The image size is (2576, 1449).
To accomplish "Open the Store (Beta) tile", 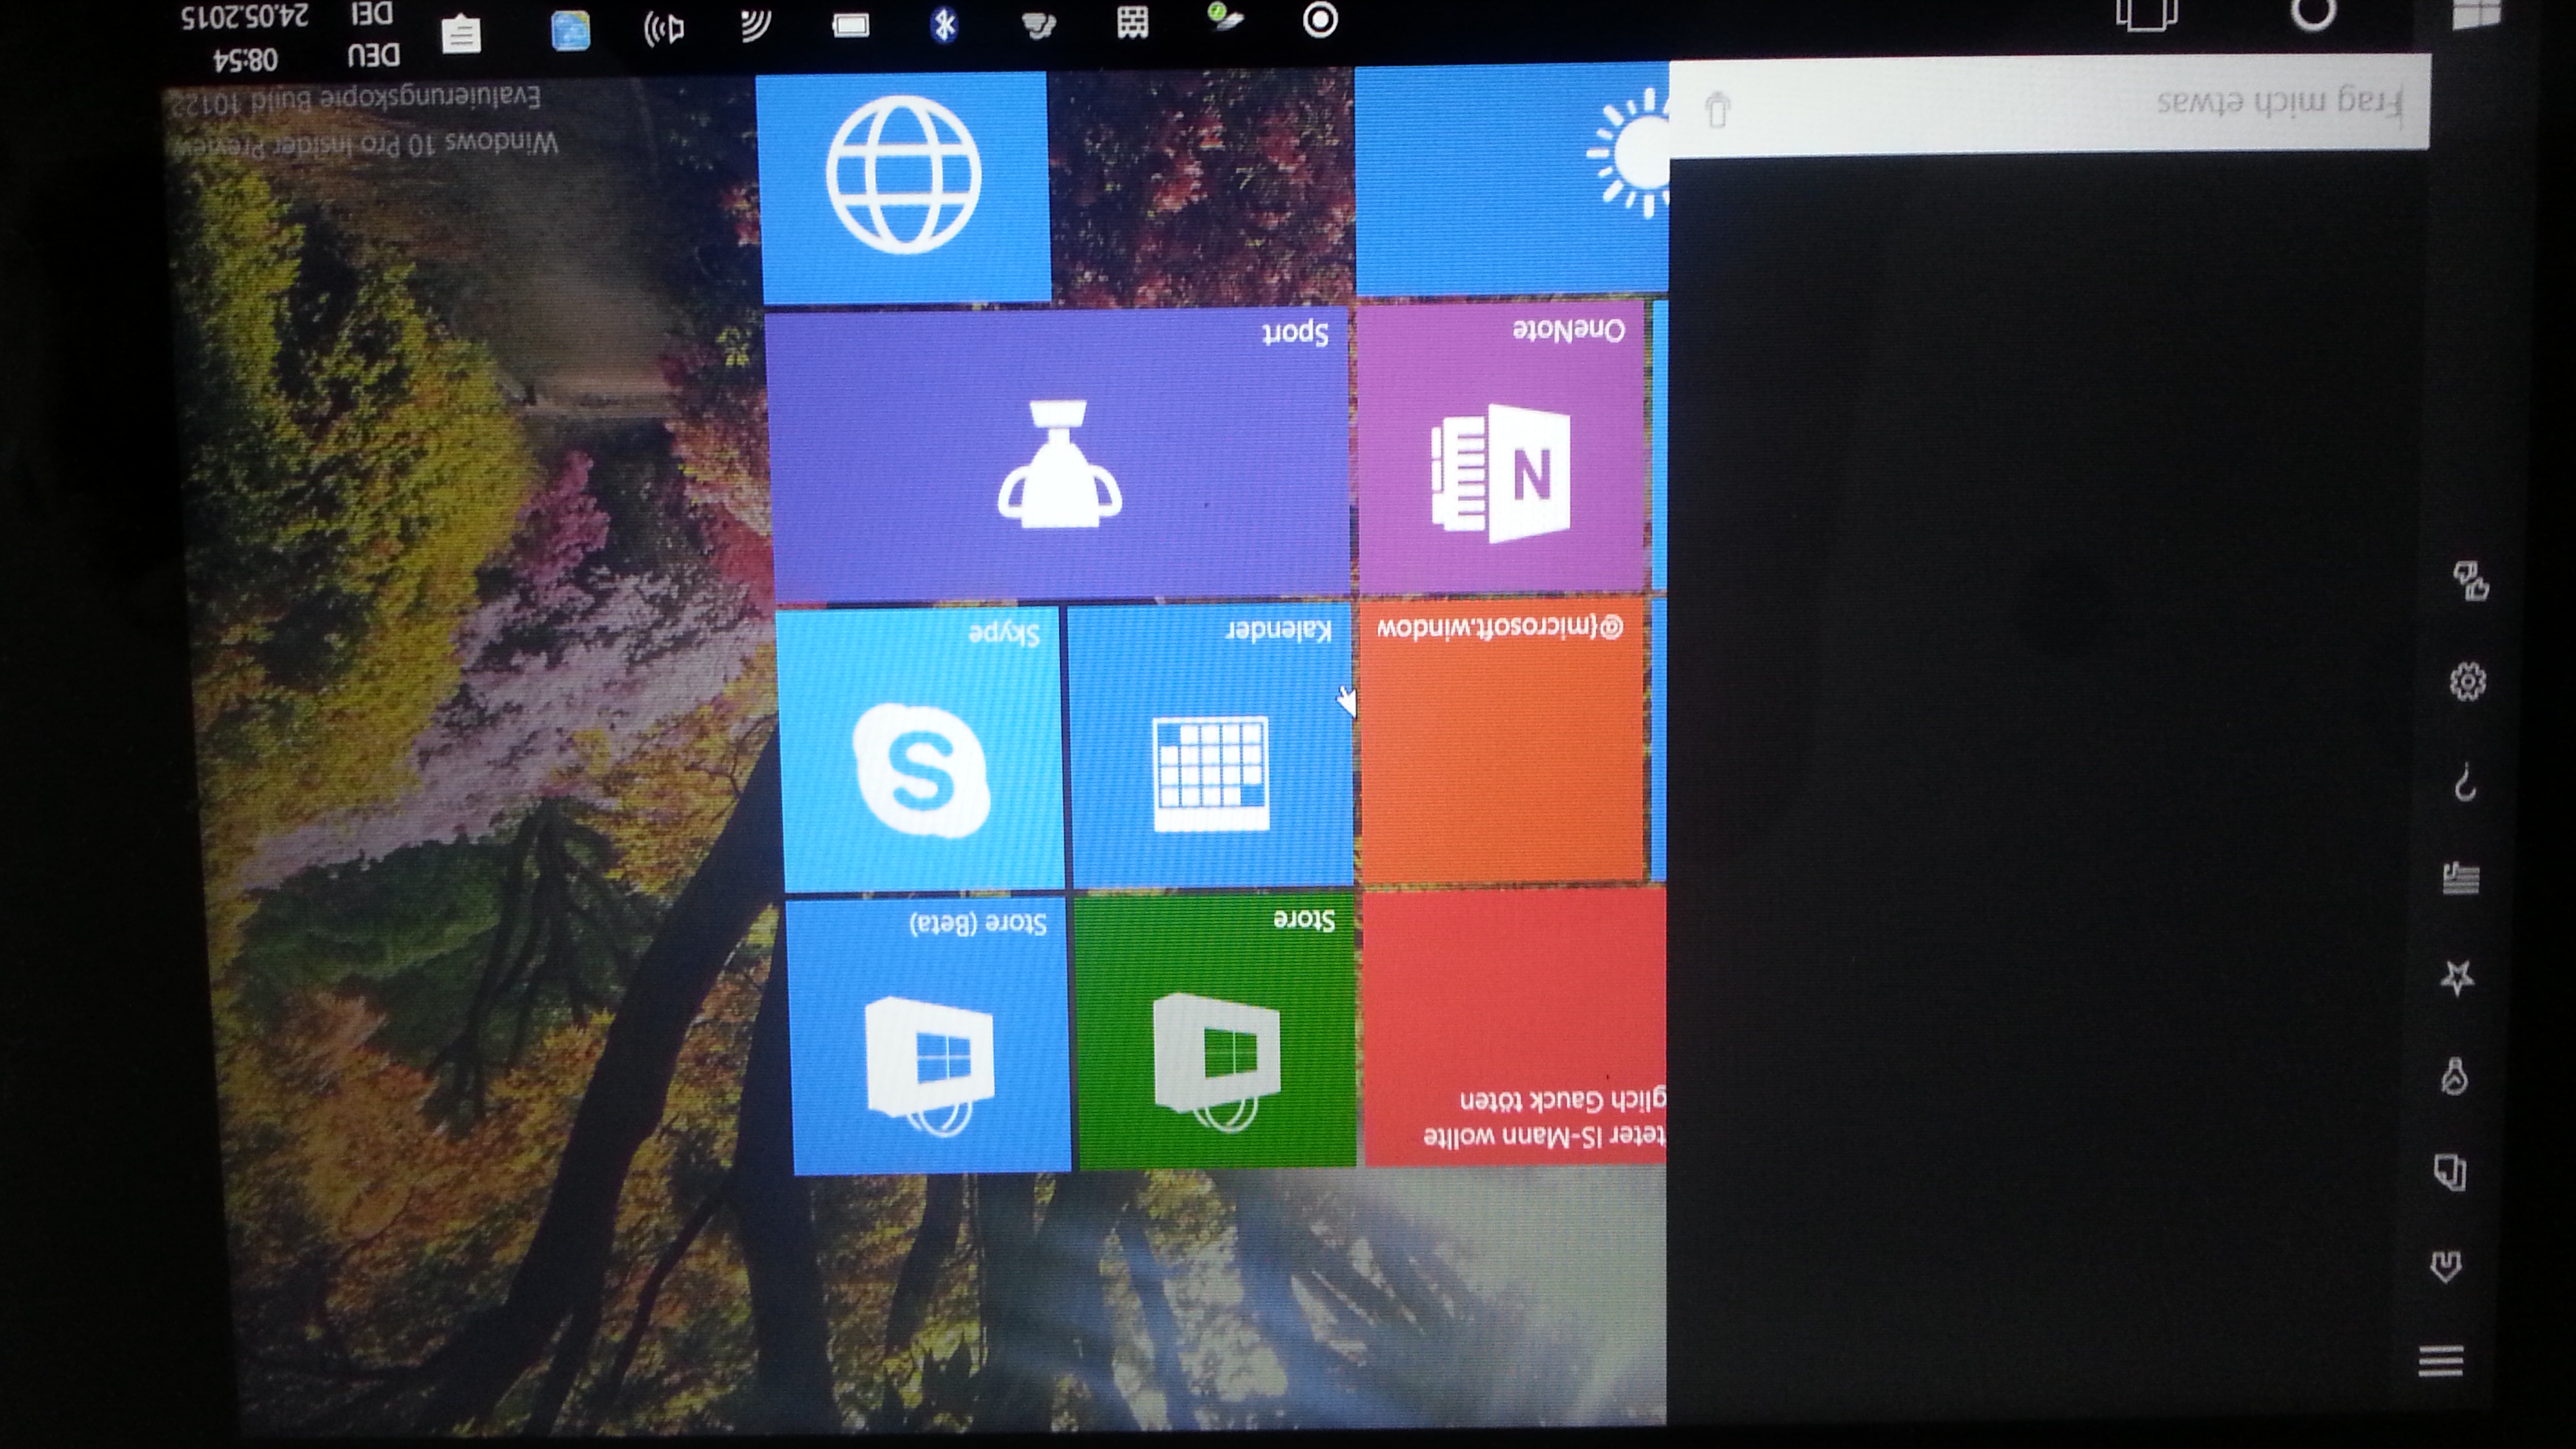I will (x=929, y=1037).
